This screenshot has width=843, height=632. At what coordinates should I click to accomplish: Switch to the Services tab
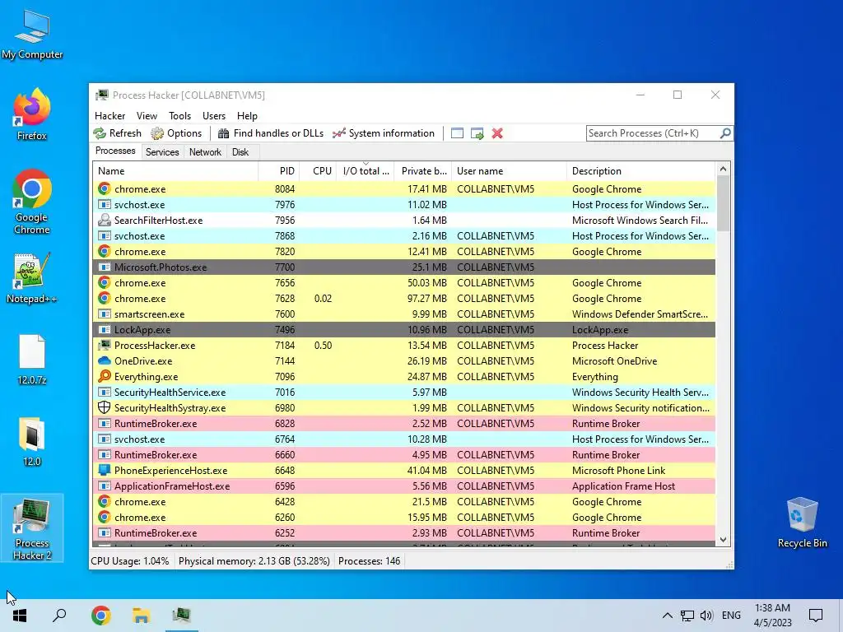[162, 152]
